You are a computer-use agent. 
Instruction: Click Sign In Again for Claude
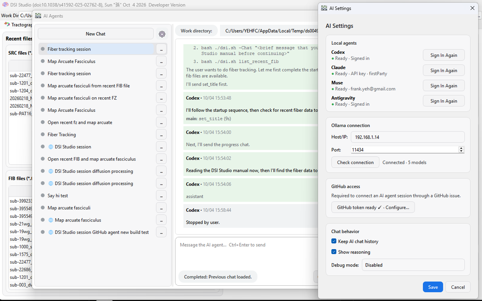point(443,70)
